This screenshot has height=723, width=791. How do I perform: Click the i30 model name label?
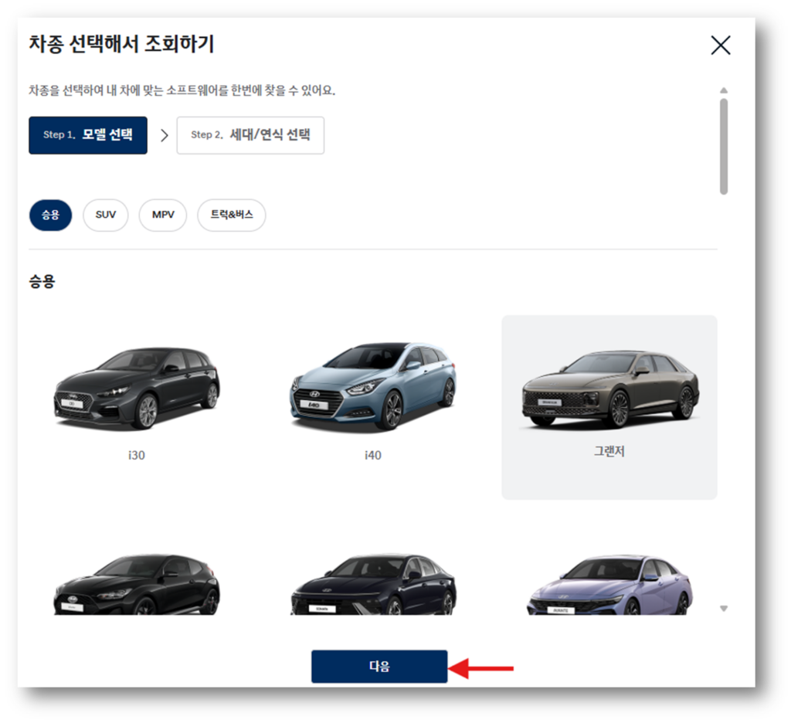135,455
